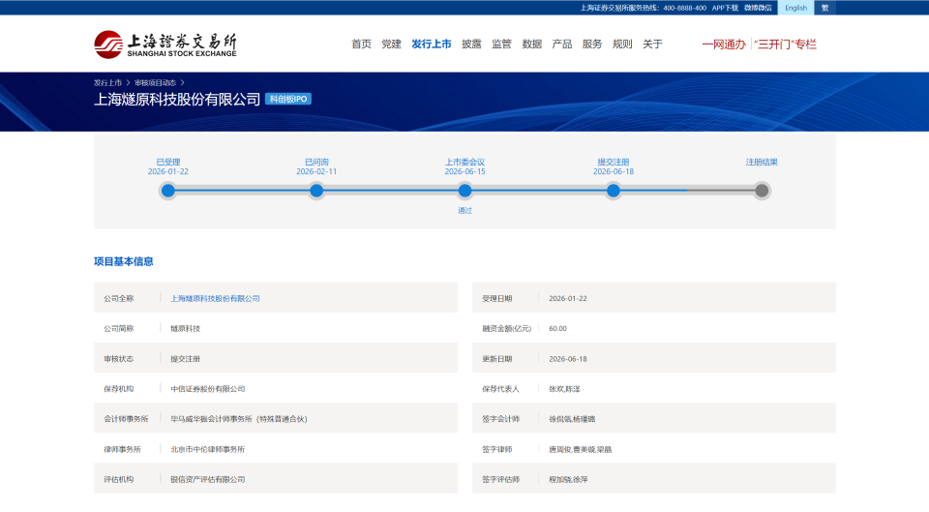929x512 pixels.
Task: Click the 审核状态 value 提交注册
Action: pyautogui.click(x=186, y=359)
